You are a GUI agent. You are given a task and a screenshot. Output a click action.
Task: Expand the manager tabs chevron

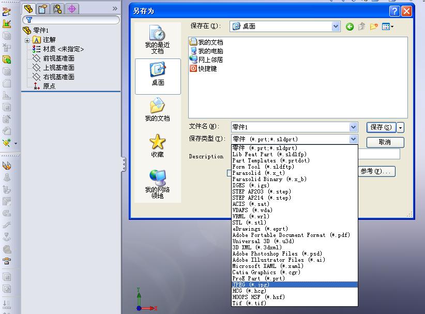tap(115, 9)
